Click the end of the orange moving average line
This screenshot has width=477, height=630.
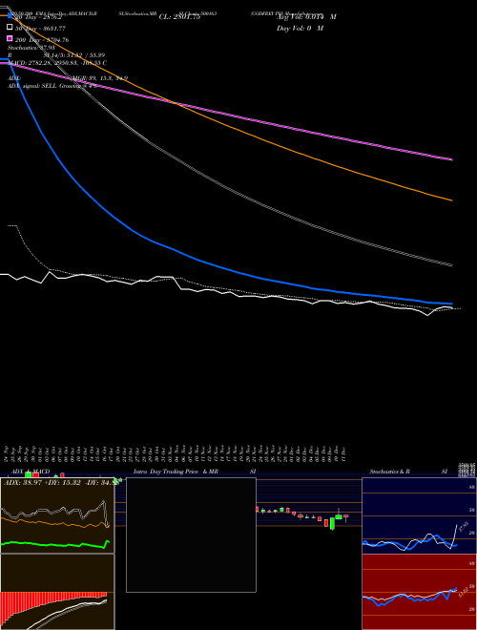point(451,199)
